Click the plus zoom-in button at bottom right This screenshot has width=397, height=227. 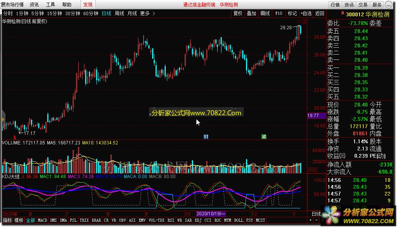(x=311, y=220)
